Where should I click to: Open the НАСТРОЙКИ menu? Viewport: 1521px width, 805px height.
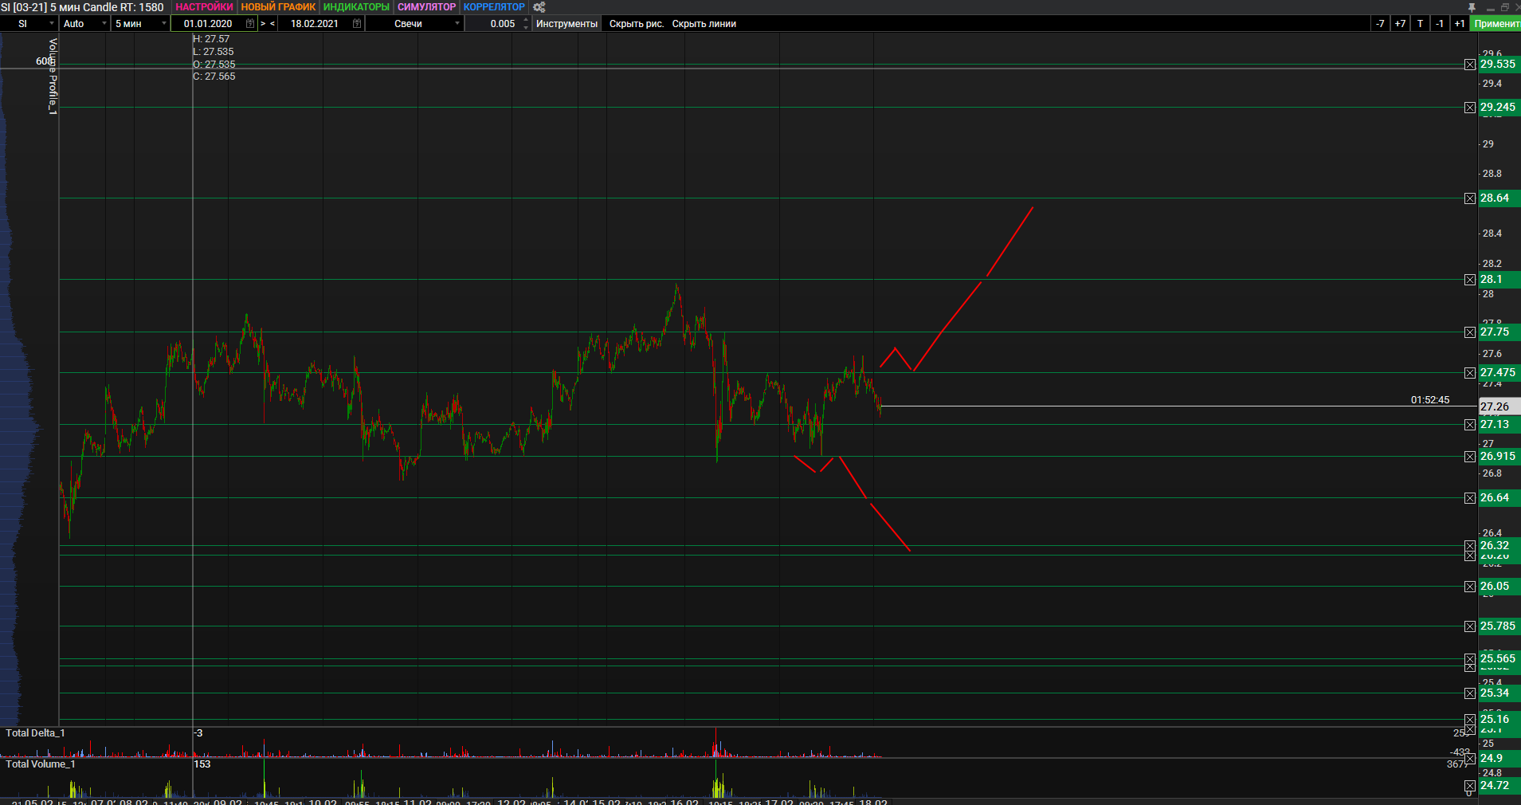point(204,7)
